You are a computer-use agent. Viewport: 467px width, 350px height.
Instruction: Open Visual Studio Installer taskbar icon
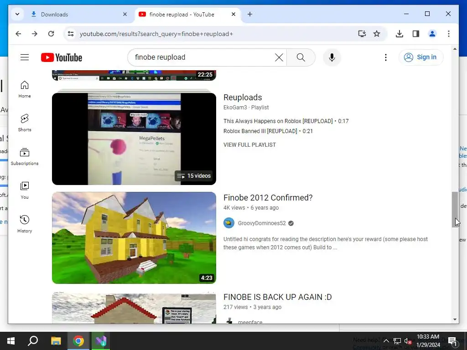(101, 341)
